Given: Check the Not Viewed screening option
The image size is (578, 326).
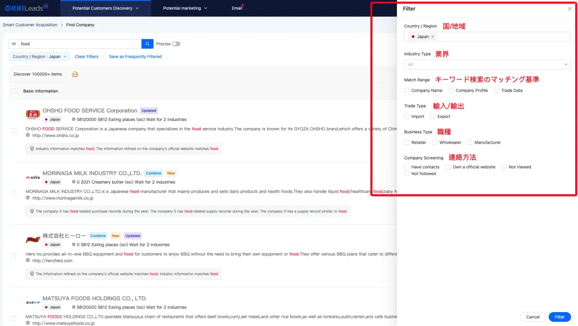Looking at the screenshot, I should pos(504,167).
